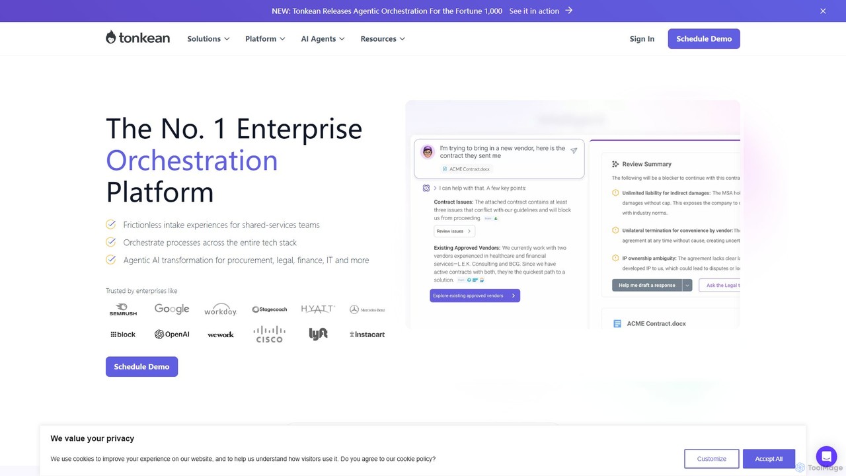The height and width of the screenshot is (476, 846).
Task: Click the text Trusted by enterprises like
Action: pyautogui.click(x=141, y=291)
